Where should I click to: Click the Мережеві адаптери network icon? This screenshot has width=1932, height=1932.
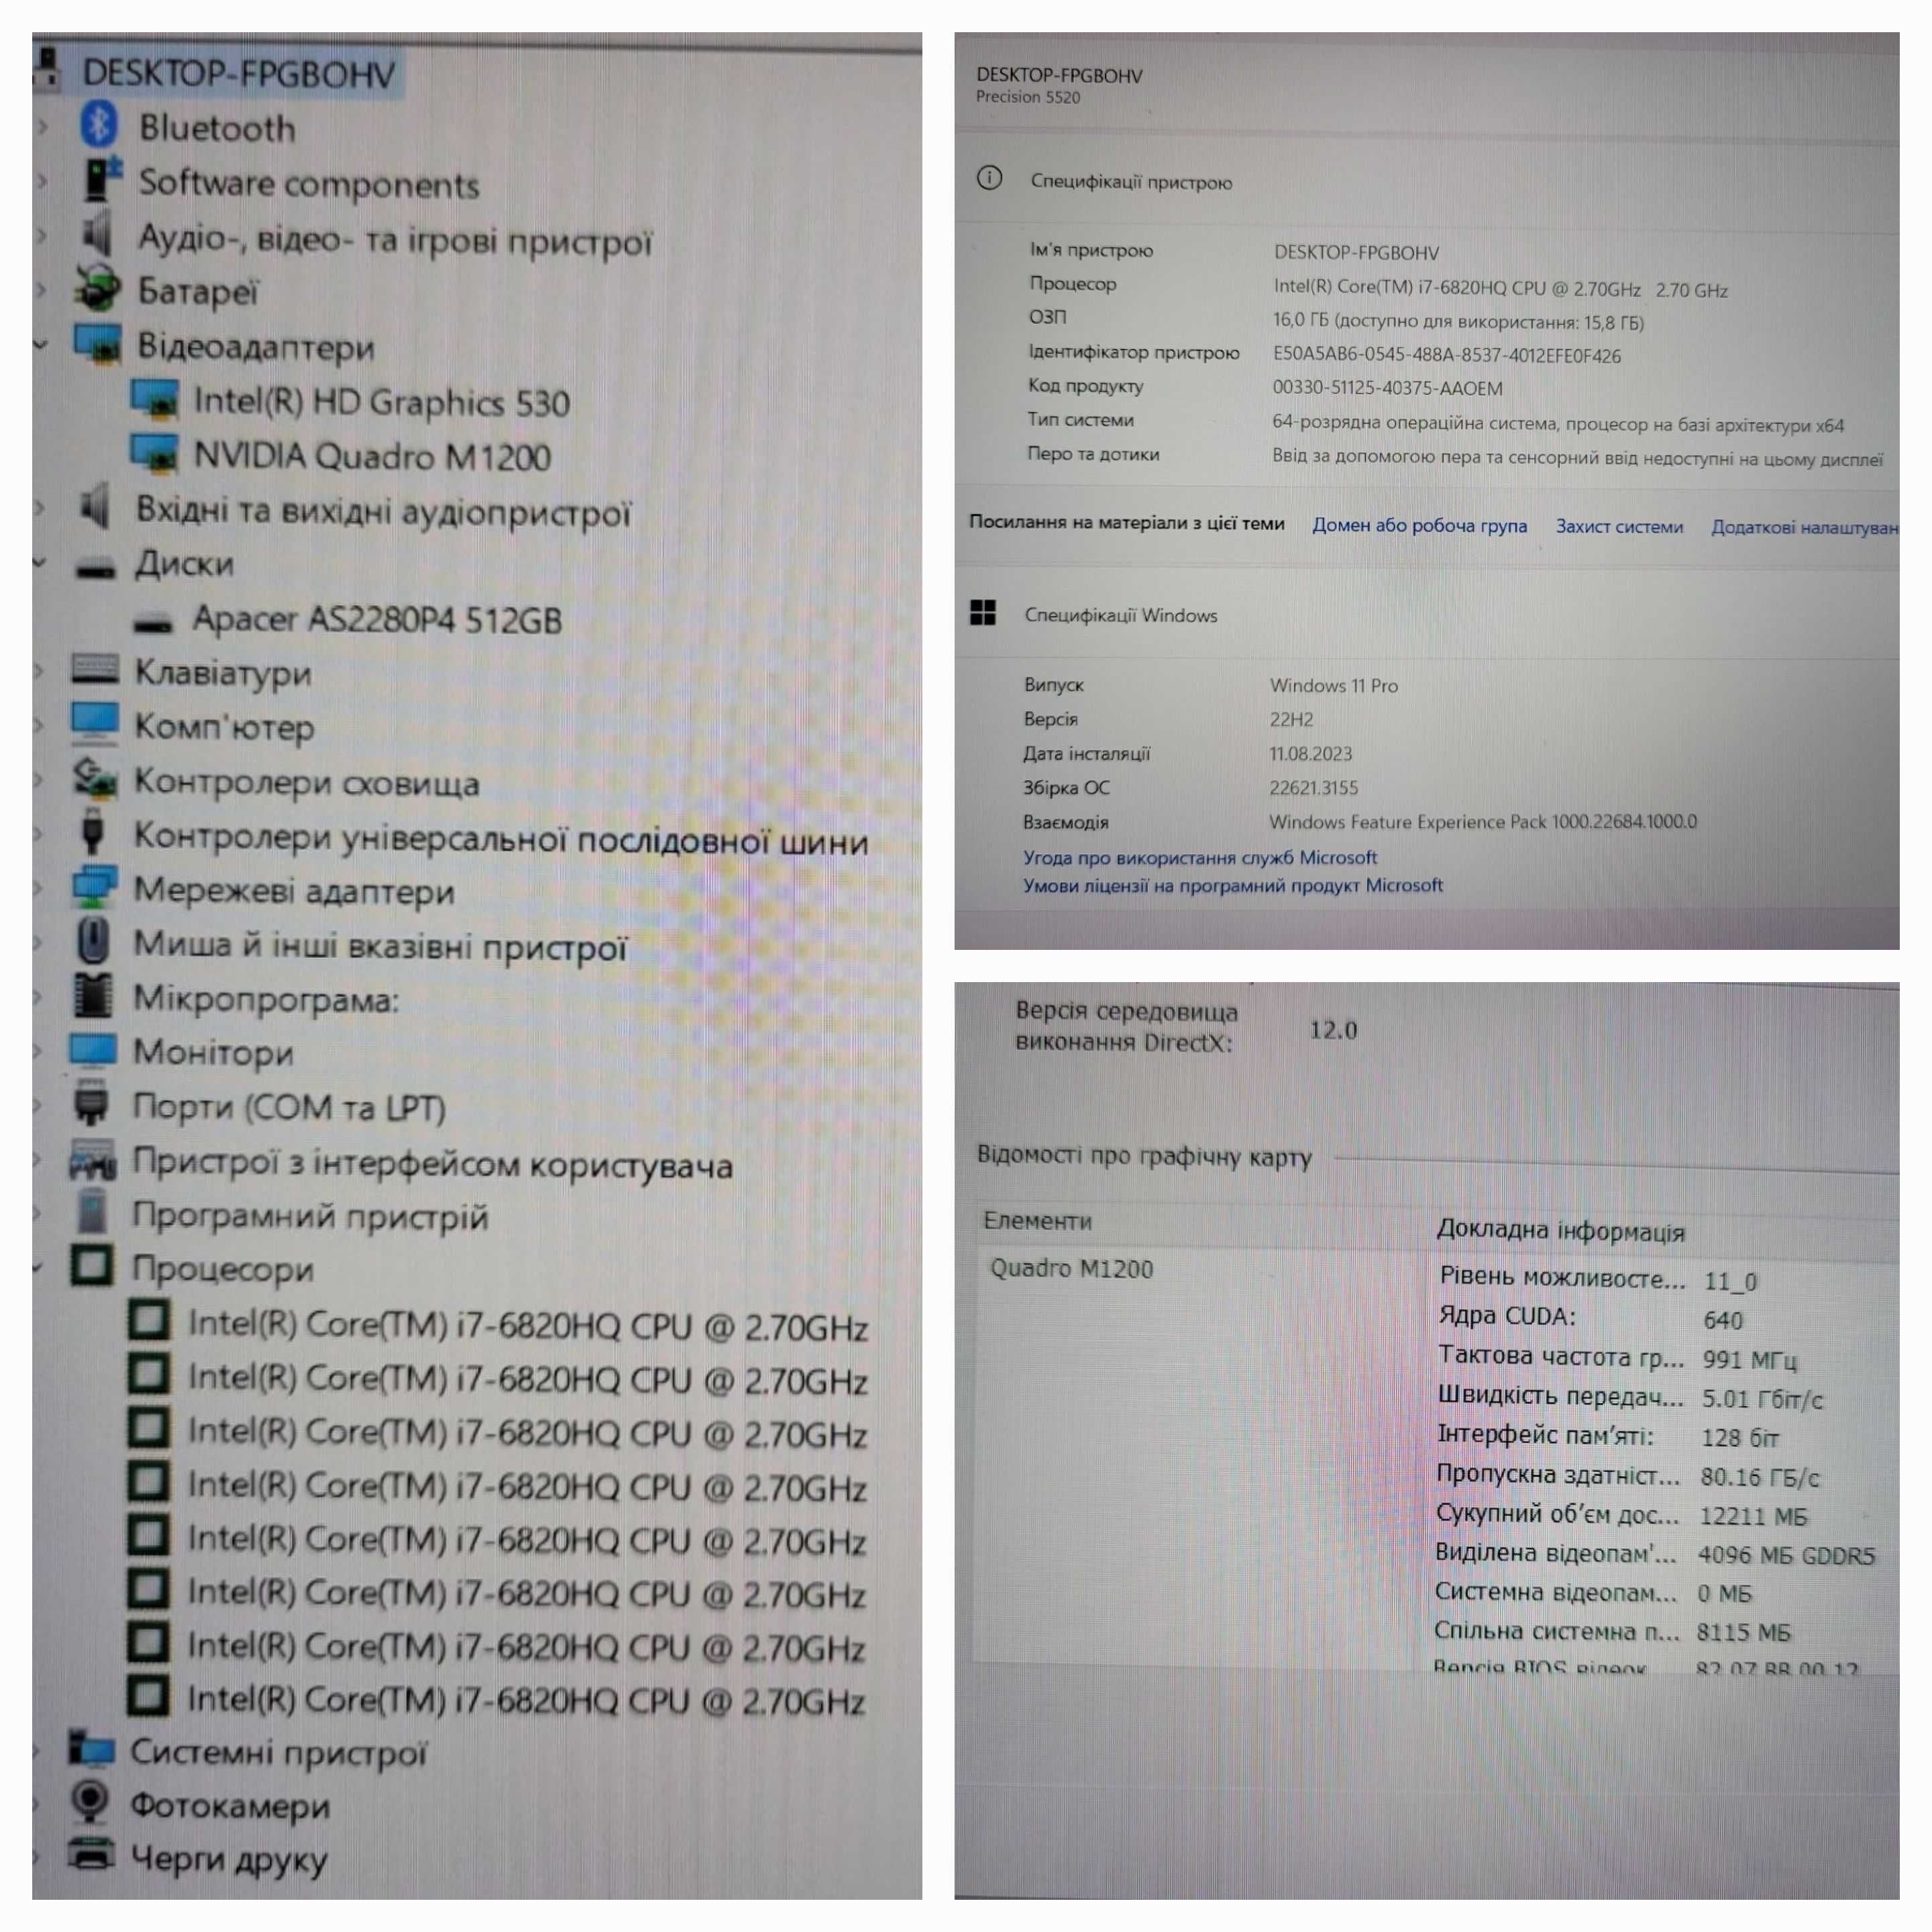(95, 887)
